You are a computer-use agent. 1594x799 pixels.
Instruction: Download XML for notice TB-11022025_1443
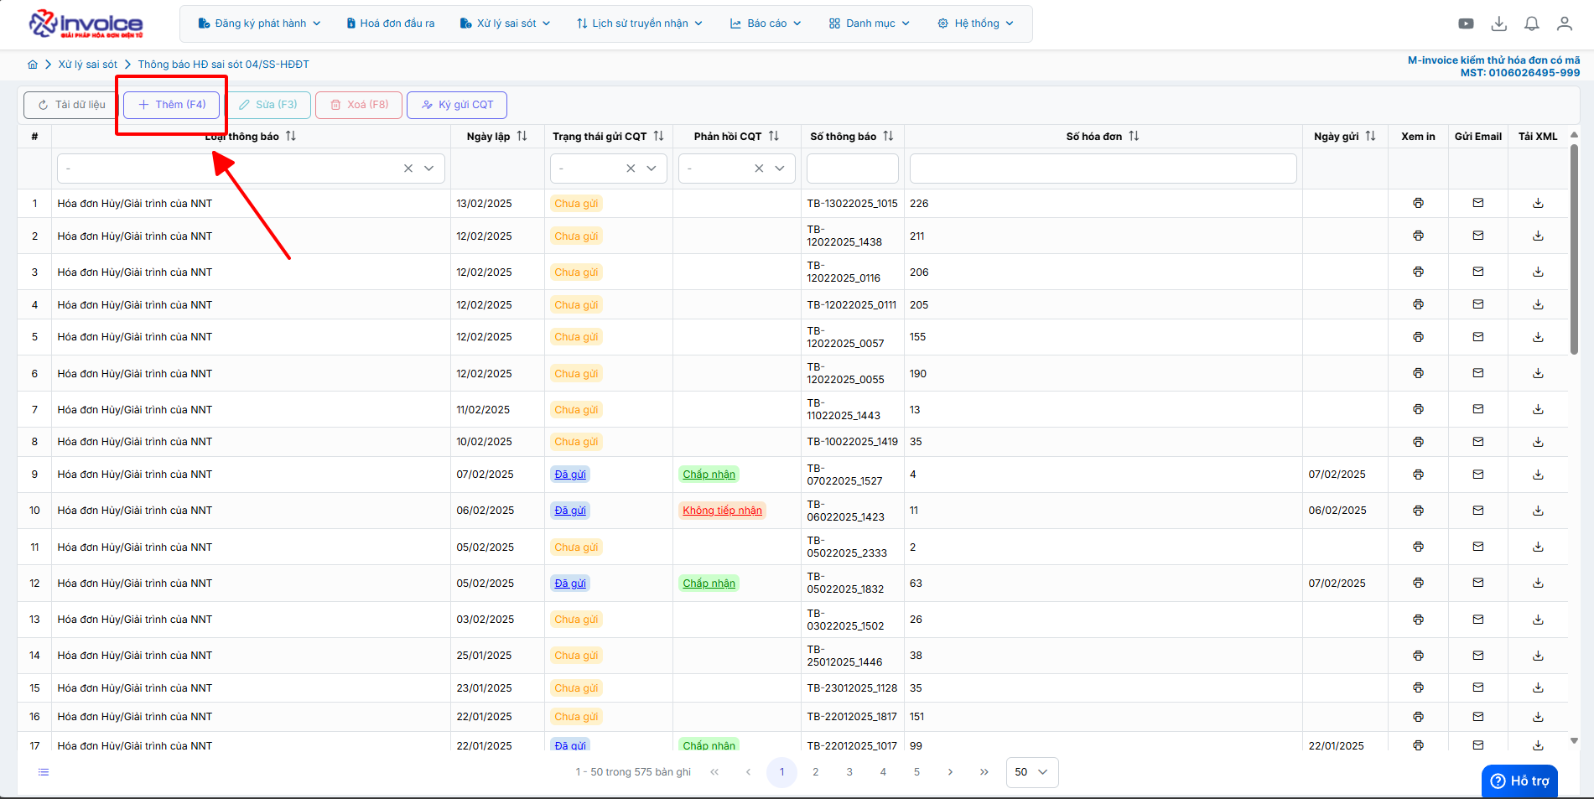click(x=1538, y=409)
